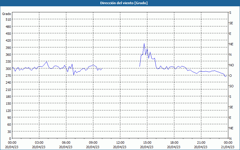Select the 300 degree axis label
240x150 pixels.
pos(8,69)
